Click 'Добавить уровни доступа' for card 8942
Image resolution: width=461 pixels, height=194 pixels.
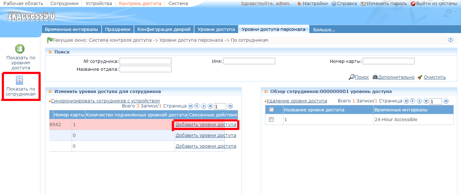pyautogui.click(x=206, y=125)
